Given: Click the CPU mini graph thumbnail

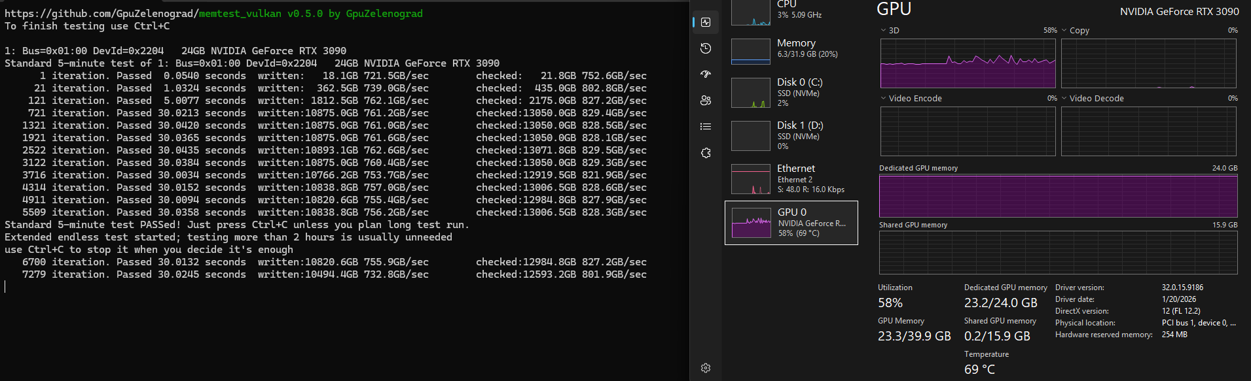Looking at the screenshot, I should 751,12.
